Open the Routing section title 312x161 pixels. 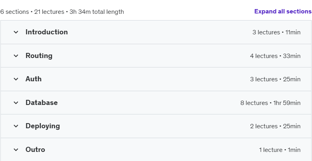coord(39,56)
